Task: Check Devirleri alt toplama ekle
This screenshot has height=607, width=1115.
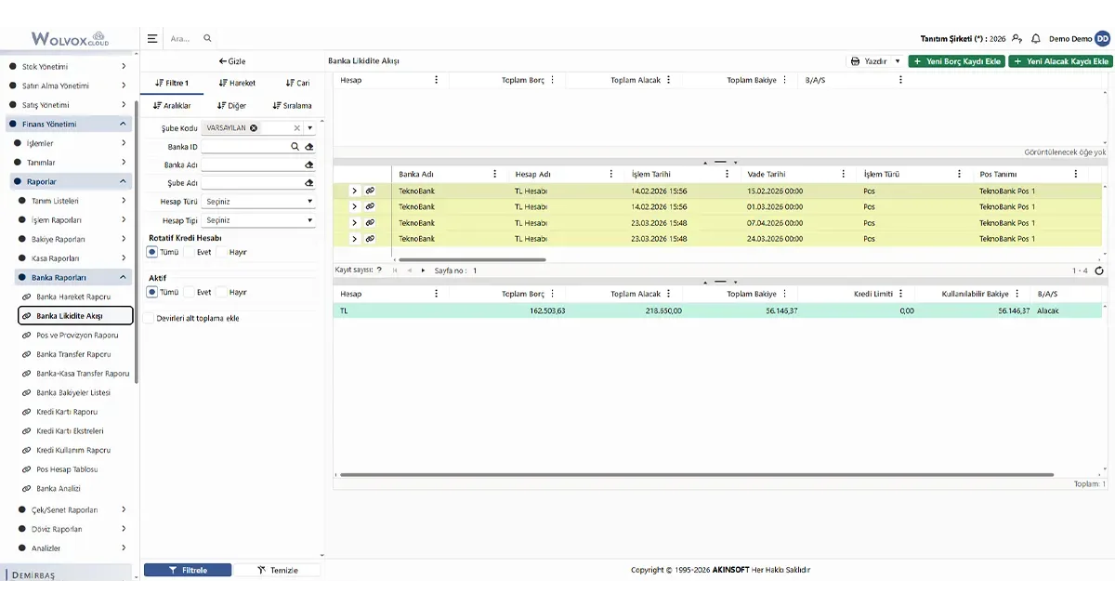Action: 150,318
